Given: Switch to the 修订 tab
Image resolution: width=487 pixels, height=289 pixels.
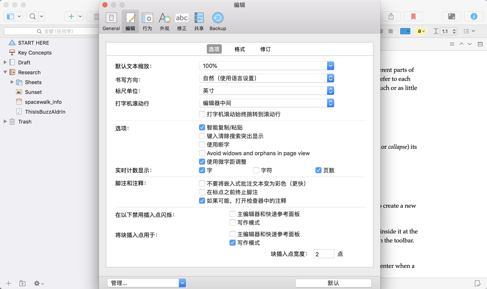Looking at the screenshot, I should [265, 49].
